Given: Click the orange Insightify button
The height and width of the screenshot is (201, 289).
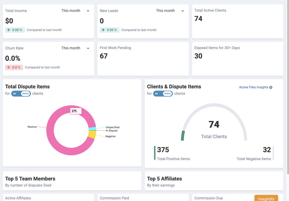Looking at the screenshot, I should tap(266, 198).
